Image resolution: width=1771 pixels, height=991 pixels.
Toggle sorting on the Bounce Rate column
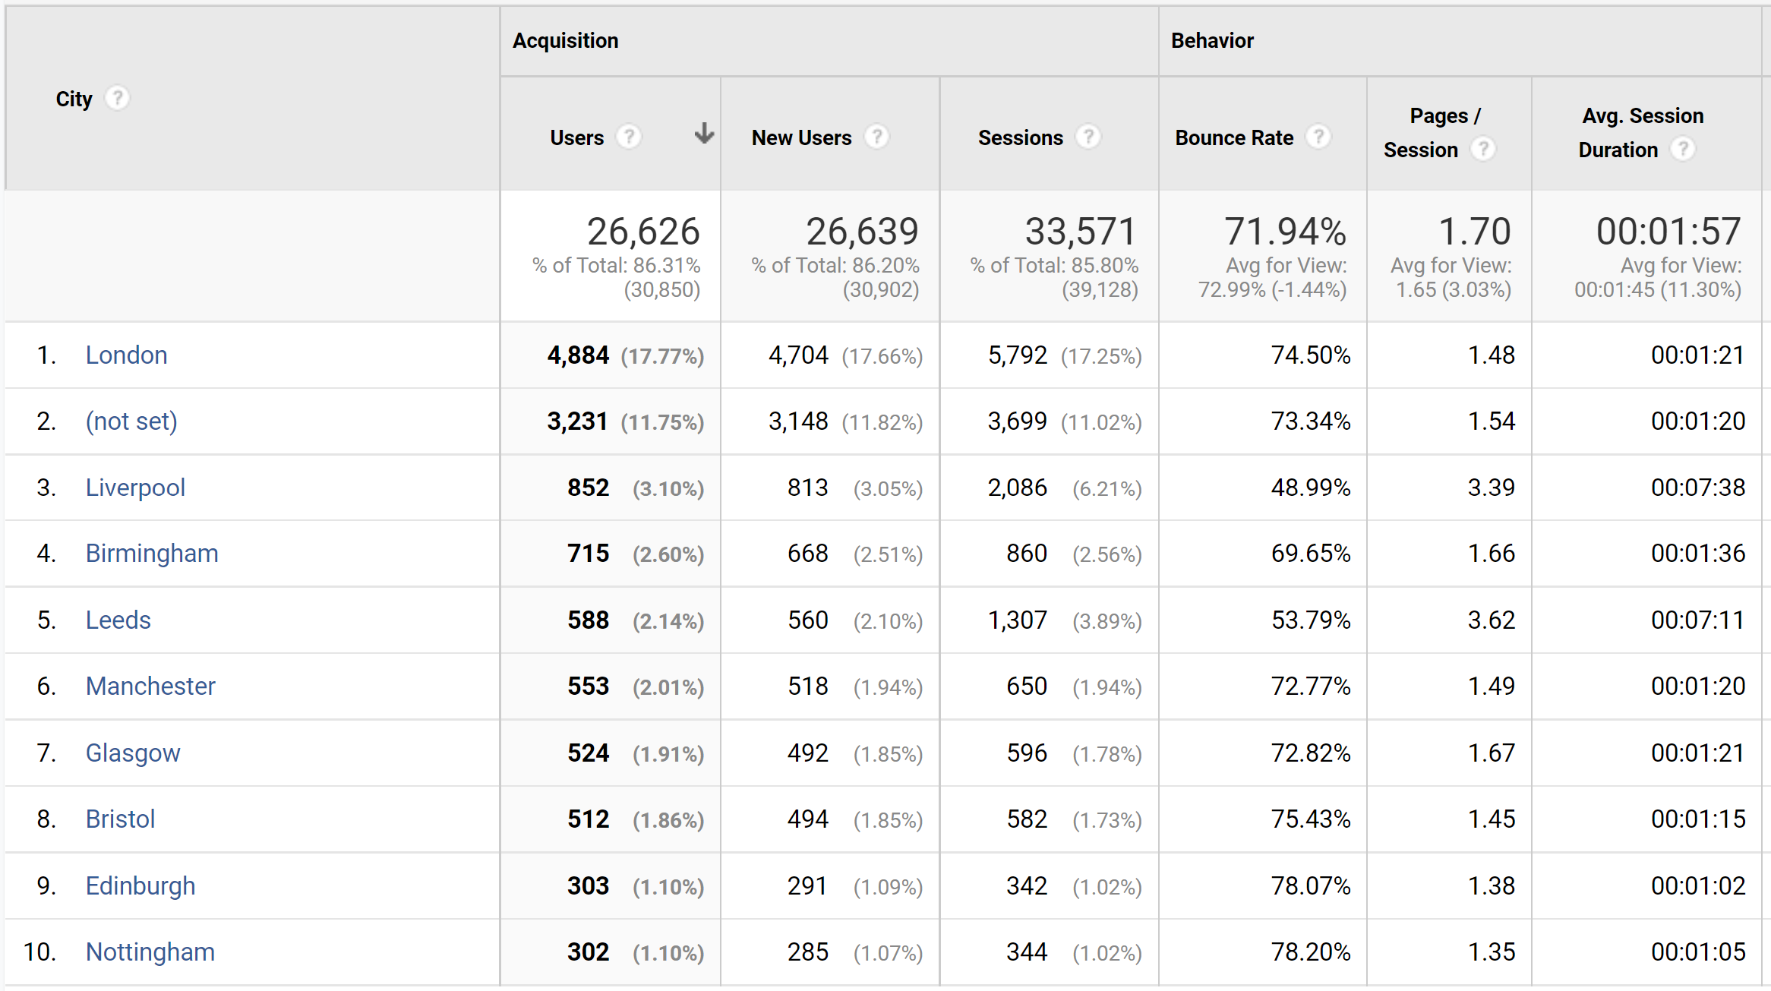[x=1234, y=137]
